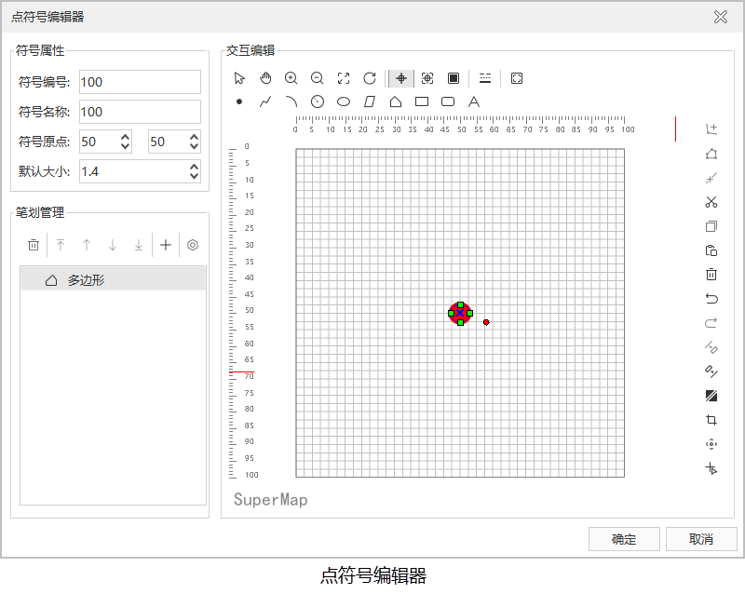Click the undo arrow in right toolbar
The height and width of the screenshot is (594, 745).
(711, 299)
